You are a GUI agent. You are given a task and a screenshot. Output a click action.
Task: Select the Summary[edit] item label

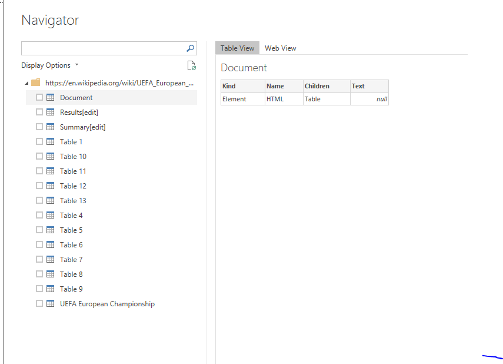click(x=83, y=127)
